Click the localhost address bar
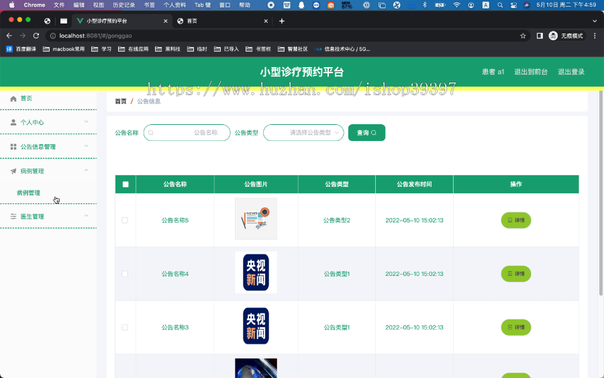 [x=285, y=36]
